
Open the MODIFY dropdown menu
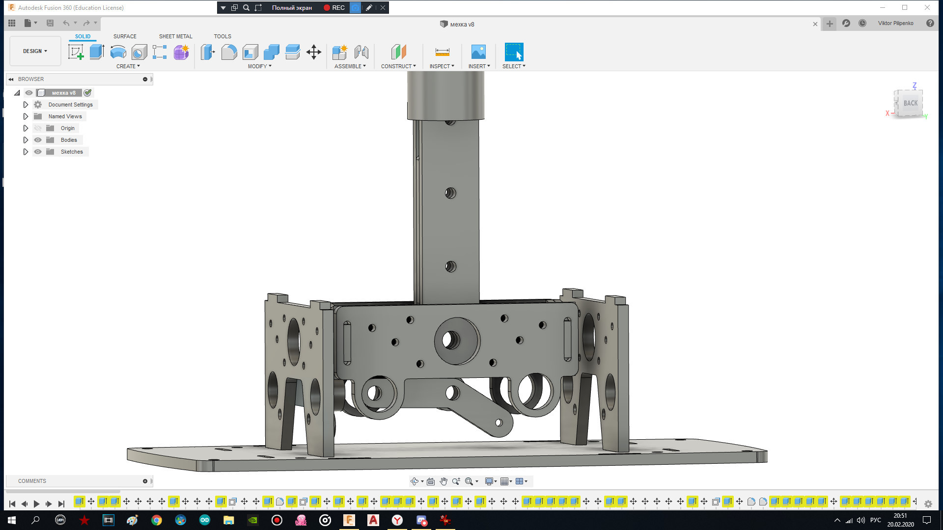(259, 66)
